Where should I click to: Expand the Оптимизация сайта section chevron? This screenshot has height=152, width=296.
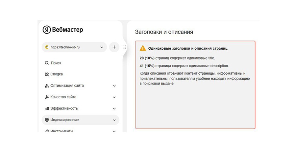[x=114, y=86]
